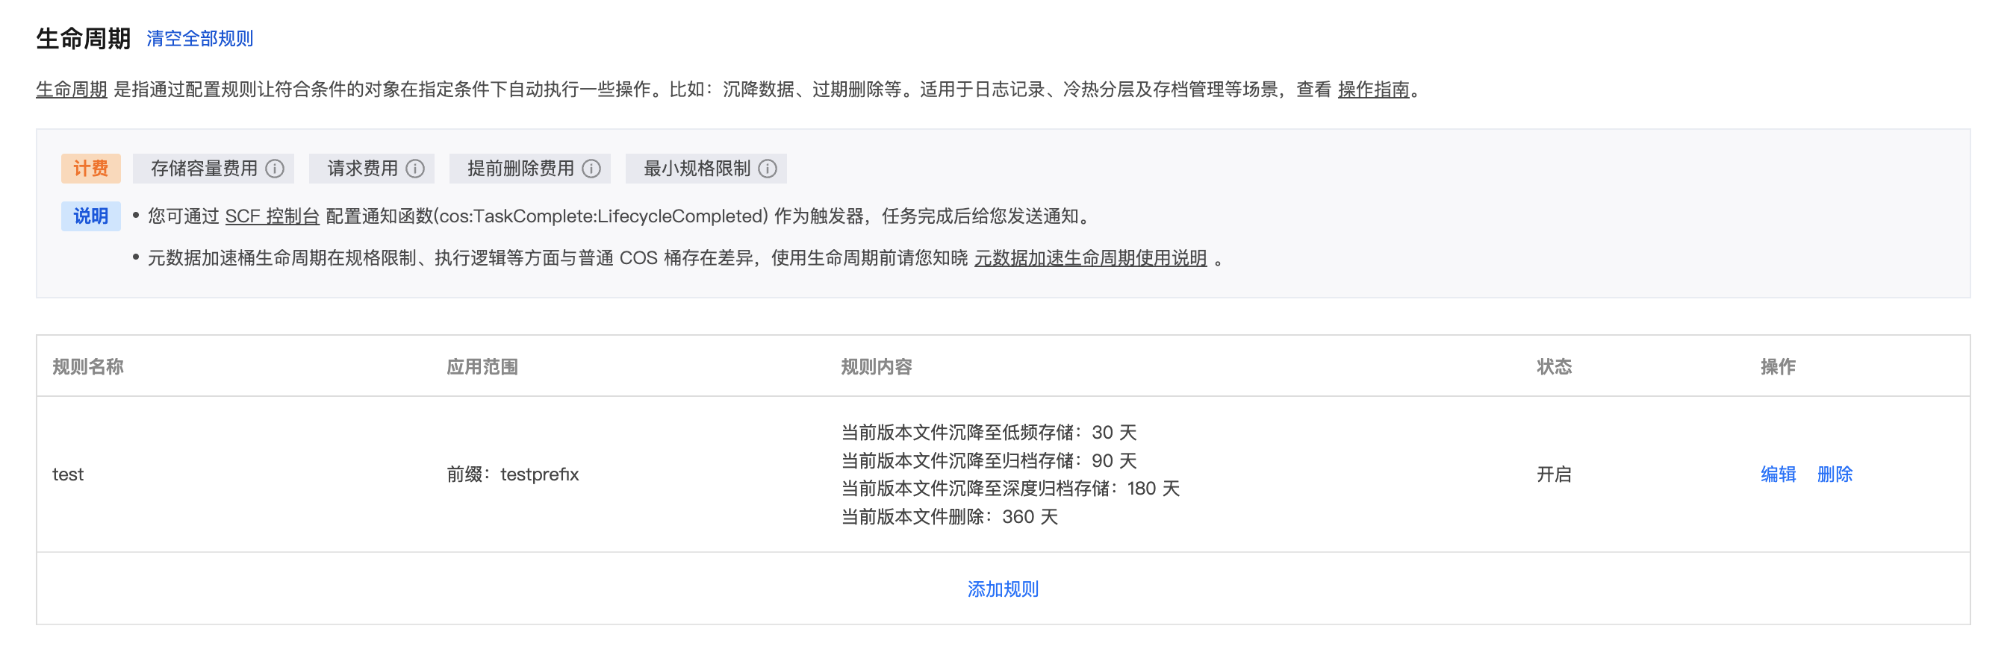
Task: Click info icon beside 提前删除费用
Action: (591, 168)
